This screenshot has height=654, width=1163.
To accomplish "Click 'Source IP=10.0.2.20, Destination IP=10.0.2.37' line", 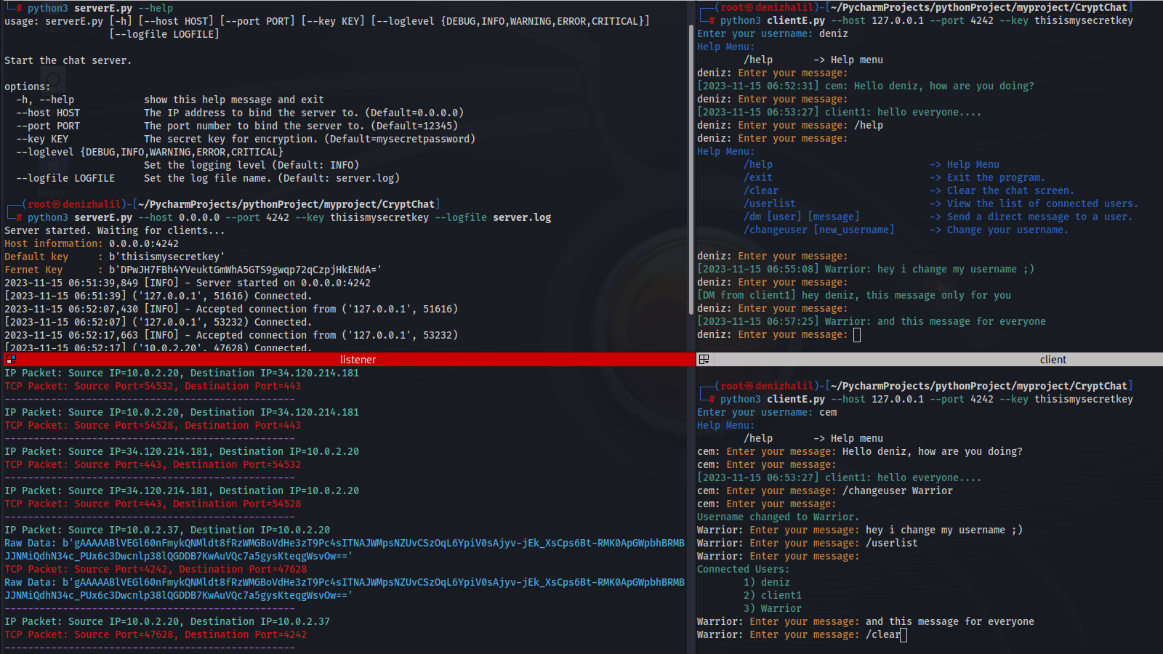I will pos(167,622).
